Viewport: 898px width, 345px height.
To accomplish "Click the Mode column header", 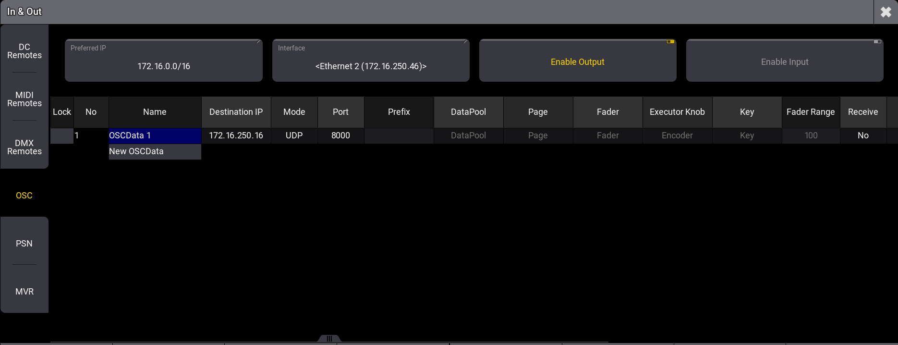I will pyautogui.click(x=294, y=112).
